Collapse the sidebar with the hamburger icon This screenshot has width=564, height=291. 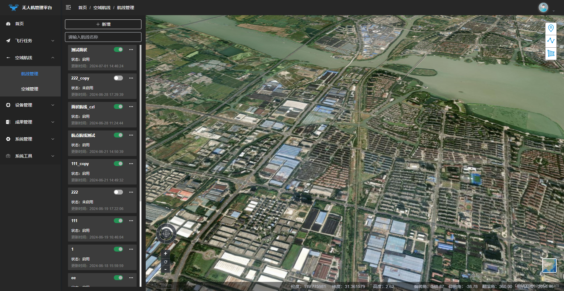68,7
